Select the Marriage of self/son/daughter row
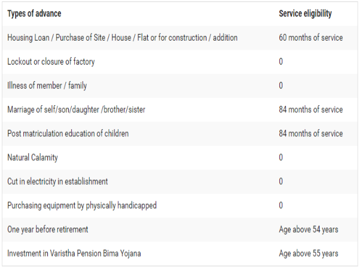This screenshot has width=359, height=269. point(76,109)
